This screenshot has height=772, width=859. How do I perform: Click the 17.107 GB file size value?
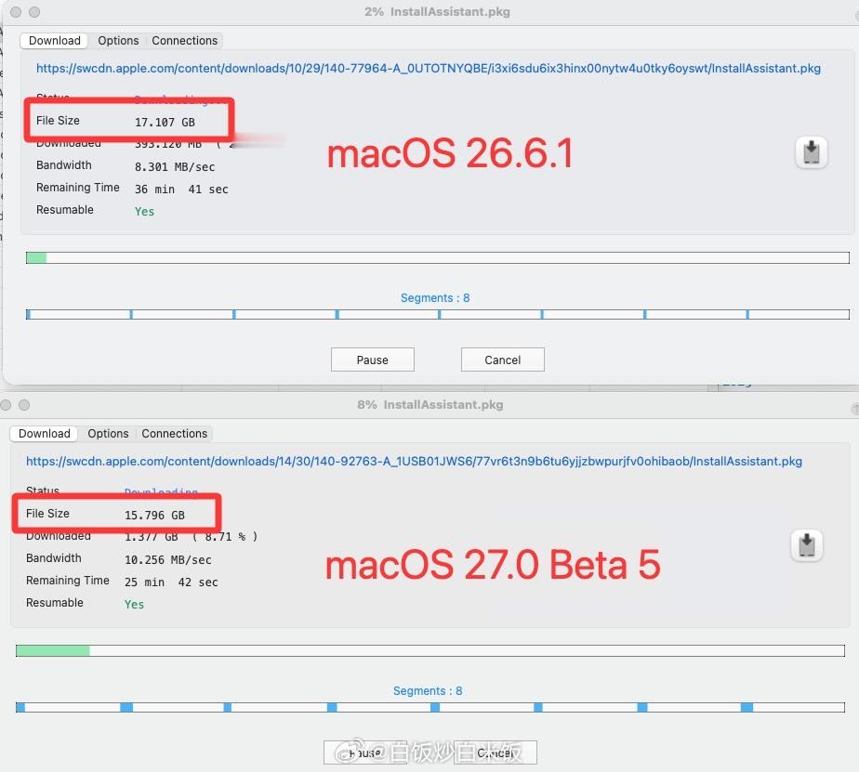coord(165,122)
